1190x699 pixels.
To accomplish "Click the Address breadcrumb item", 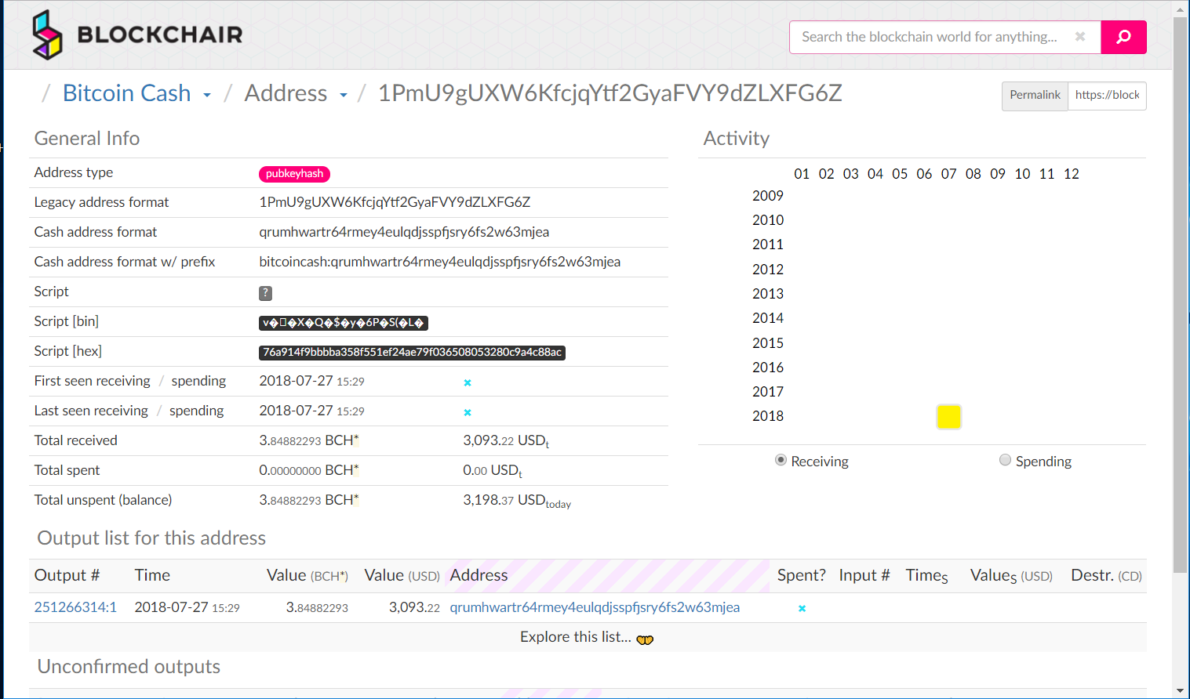I will [286, 92].
